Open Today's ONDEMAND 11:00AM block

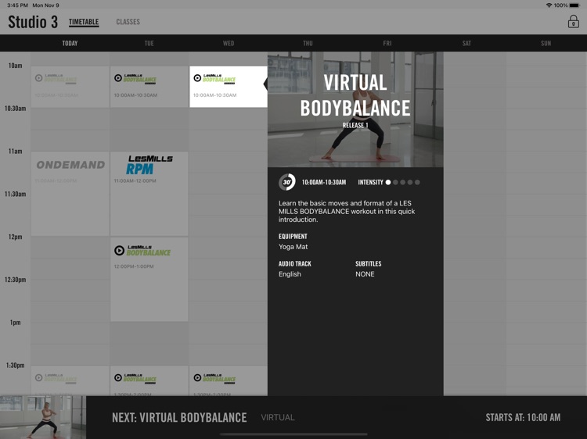(x=70, y=194)
